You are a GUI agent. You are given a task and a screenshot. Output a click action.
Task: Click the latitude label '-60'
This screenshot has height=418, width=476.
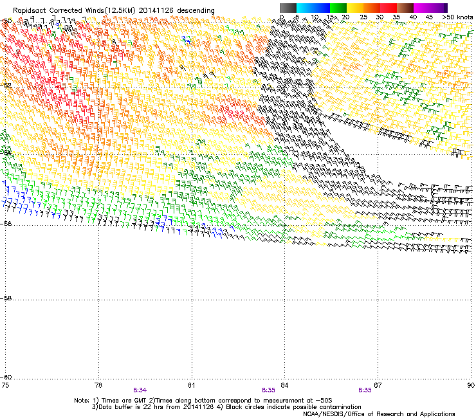(x=6, y=377)
